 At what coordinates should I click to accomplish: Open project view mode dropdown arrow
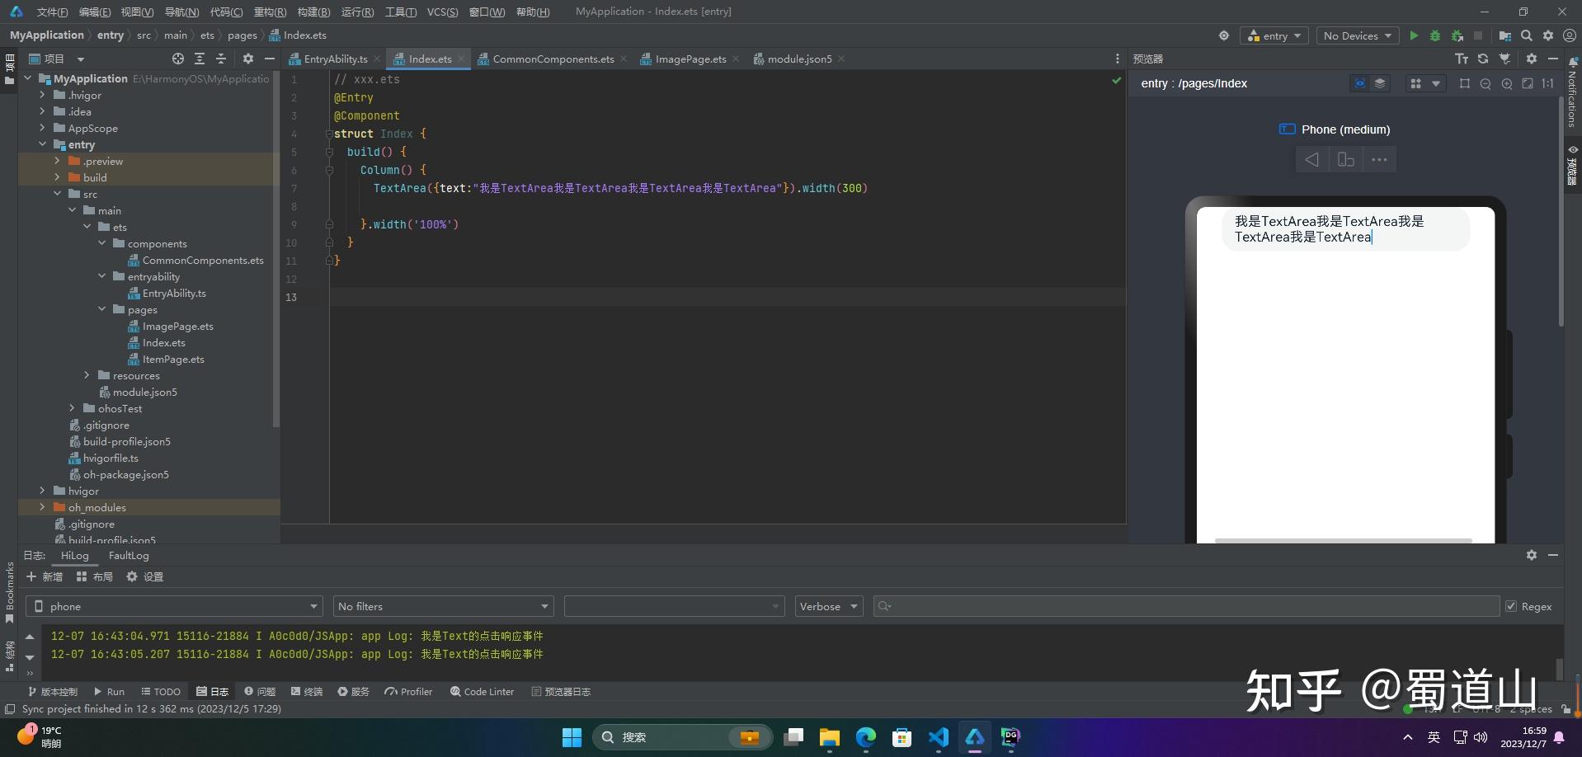pyautogui.click(x=81, y=59)
